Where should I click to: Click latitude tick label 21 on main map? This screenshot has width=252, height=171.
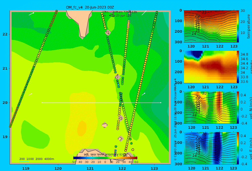pos(5,68)
